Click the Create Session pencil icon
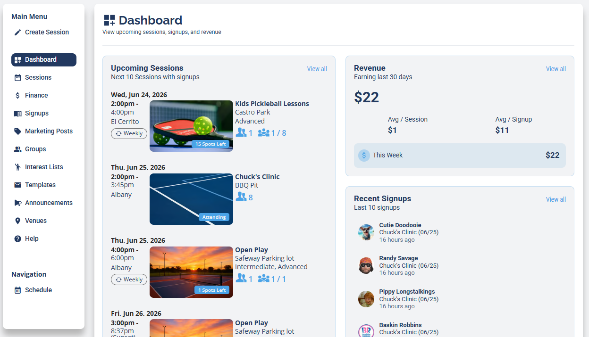The width and height of the screenshot is (589, 337). click(17, 32)
